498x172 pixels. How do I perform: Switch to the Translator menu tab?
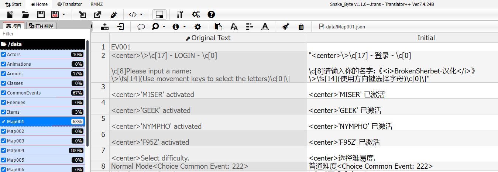tap(70, 4)
